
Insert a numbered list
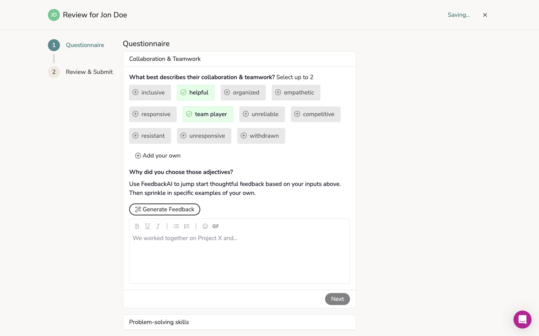(x=187, y=226)
